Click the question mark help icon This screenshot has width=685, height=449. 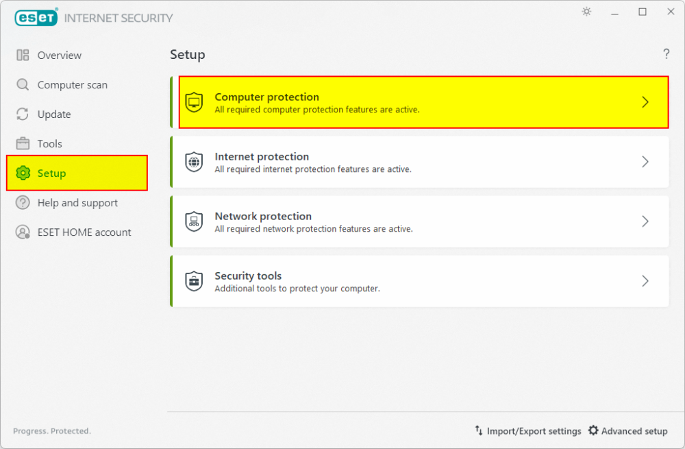pyautogui.click(x=666, y=54)
